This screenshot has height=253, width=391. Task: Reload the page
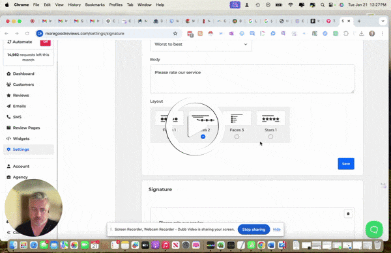(27, 34)
